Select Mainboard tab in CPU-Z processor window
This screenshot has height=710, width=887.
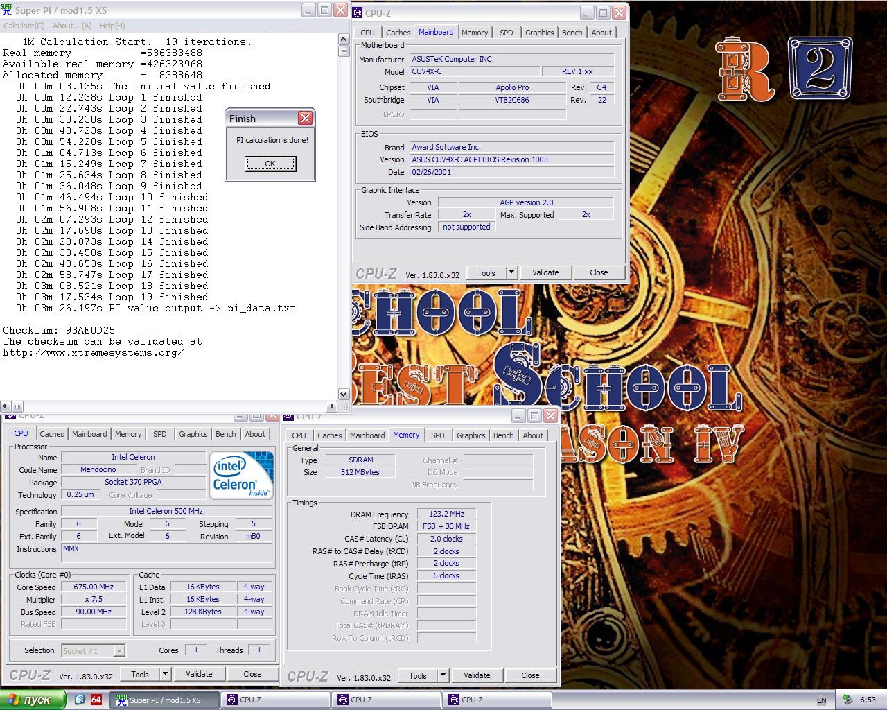(x=90, y=434)
